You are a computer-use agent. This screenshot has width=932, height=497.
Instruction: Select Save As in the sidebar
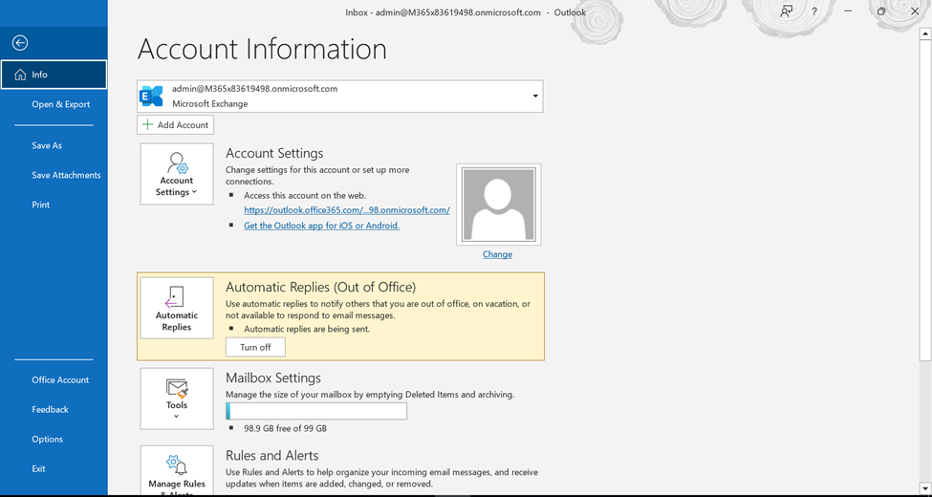54,145
